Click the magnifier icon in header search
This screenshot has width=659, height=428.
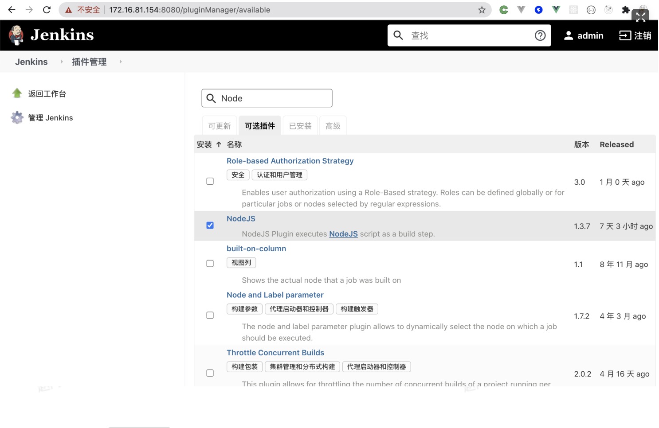coord(398,35)
